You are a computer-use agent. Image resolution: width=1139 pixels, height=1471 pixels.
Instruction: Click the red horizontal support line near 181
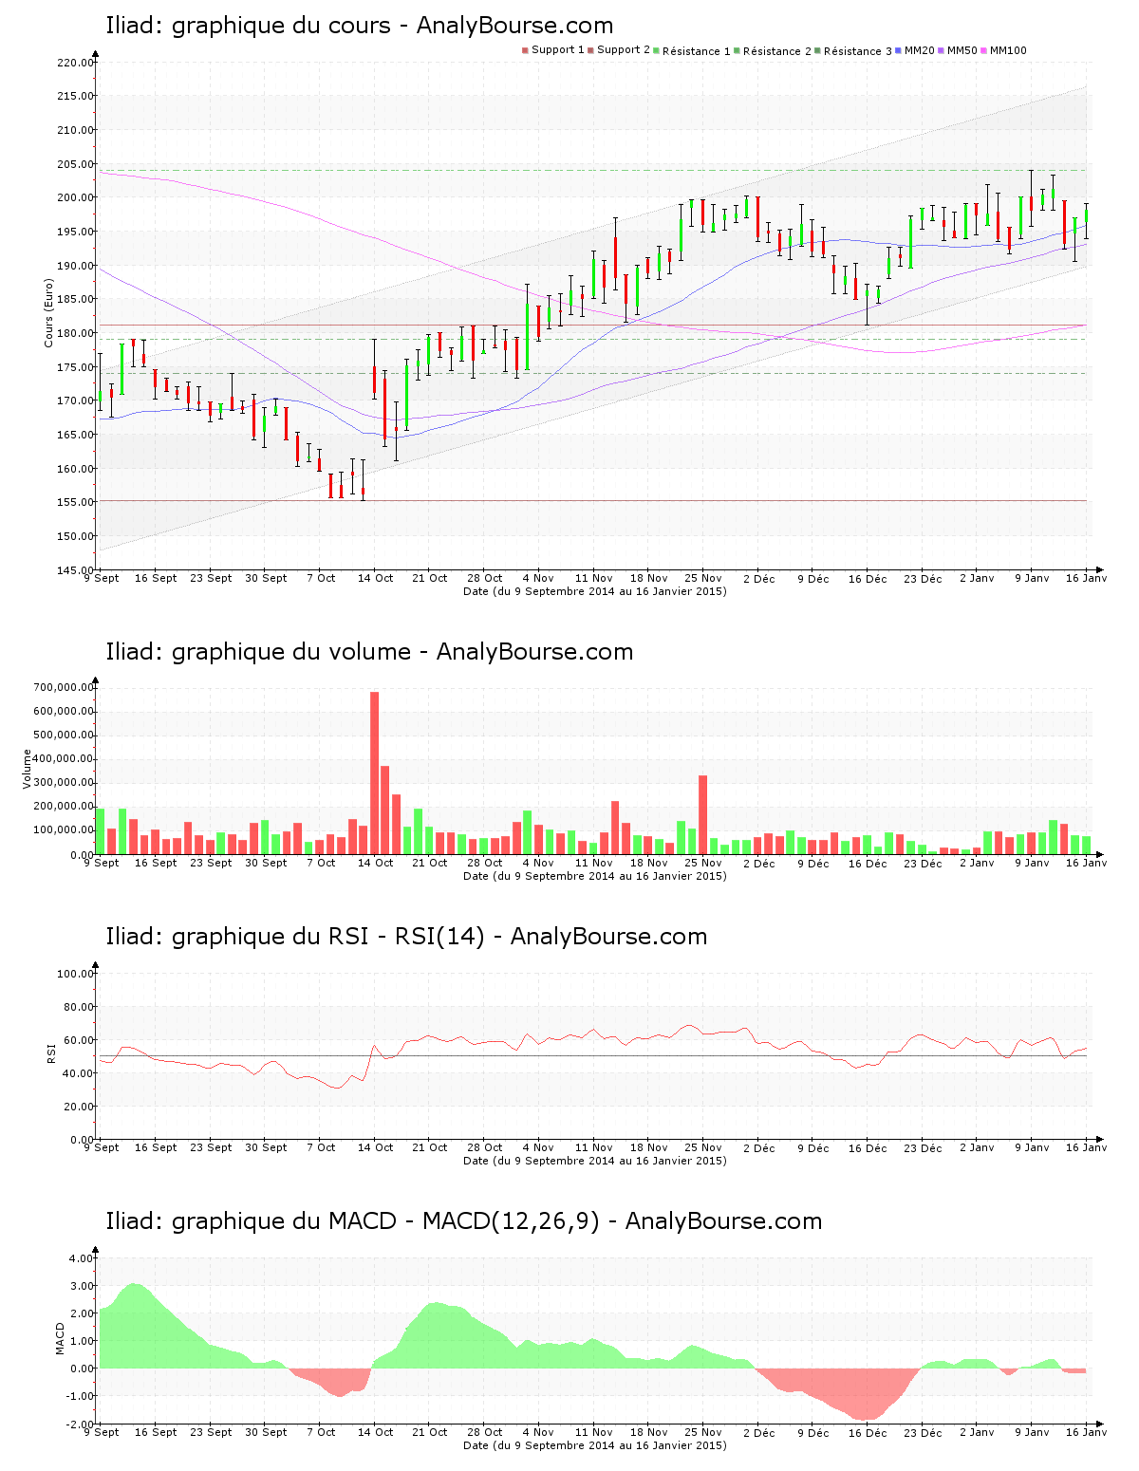[x=594, y=325]
